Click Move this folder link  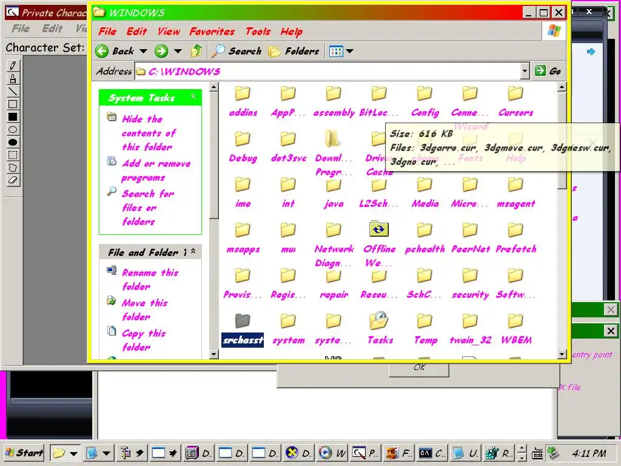(x=144, y=310)
